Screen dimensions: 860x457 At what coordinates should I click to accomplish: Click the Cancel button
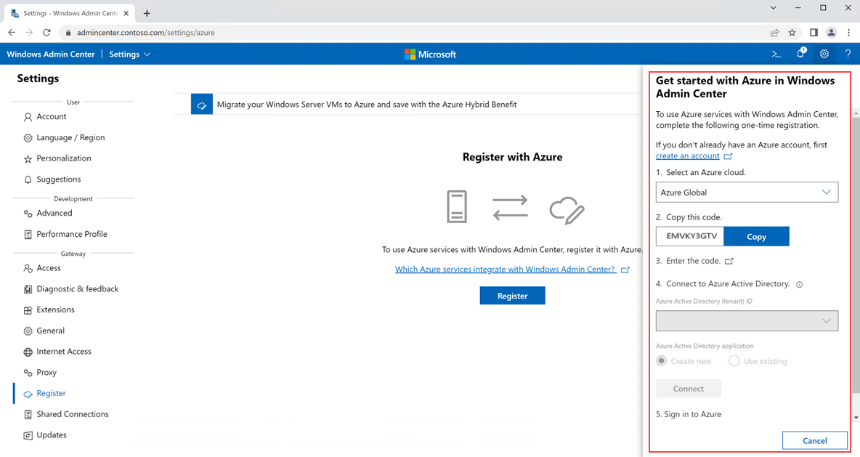814,440
